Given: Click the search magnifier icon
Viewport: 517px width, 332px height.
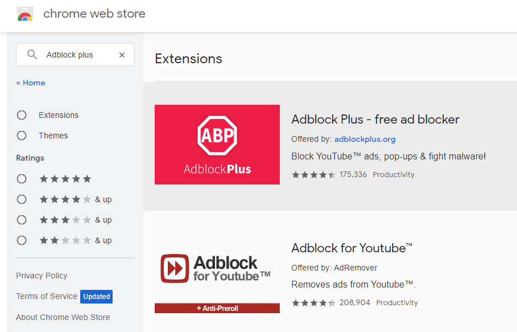Looking at the screenshot, I should point(32,55).
